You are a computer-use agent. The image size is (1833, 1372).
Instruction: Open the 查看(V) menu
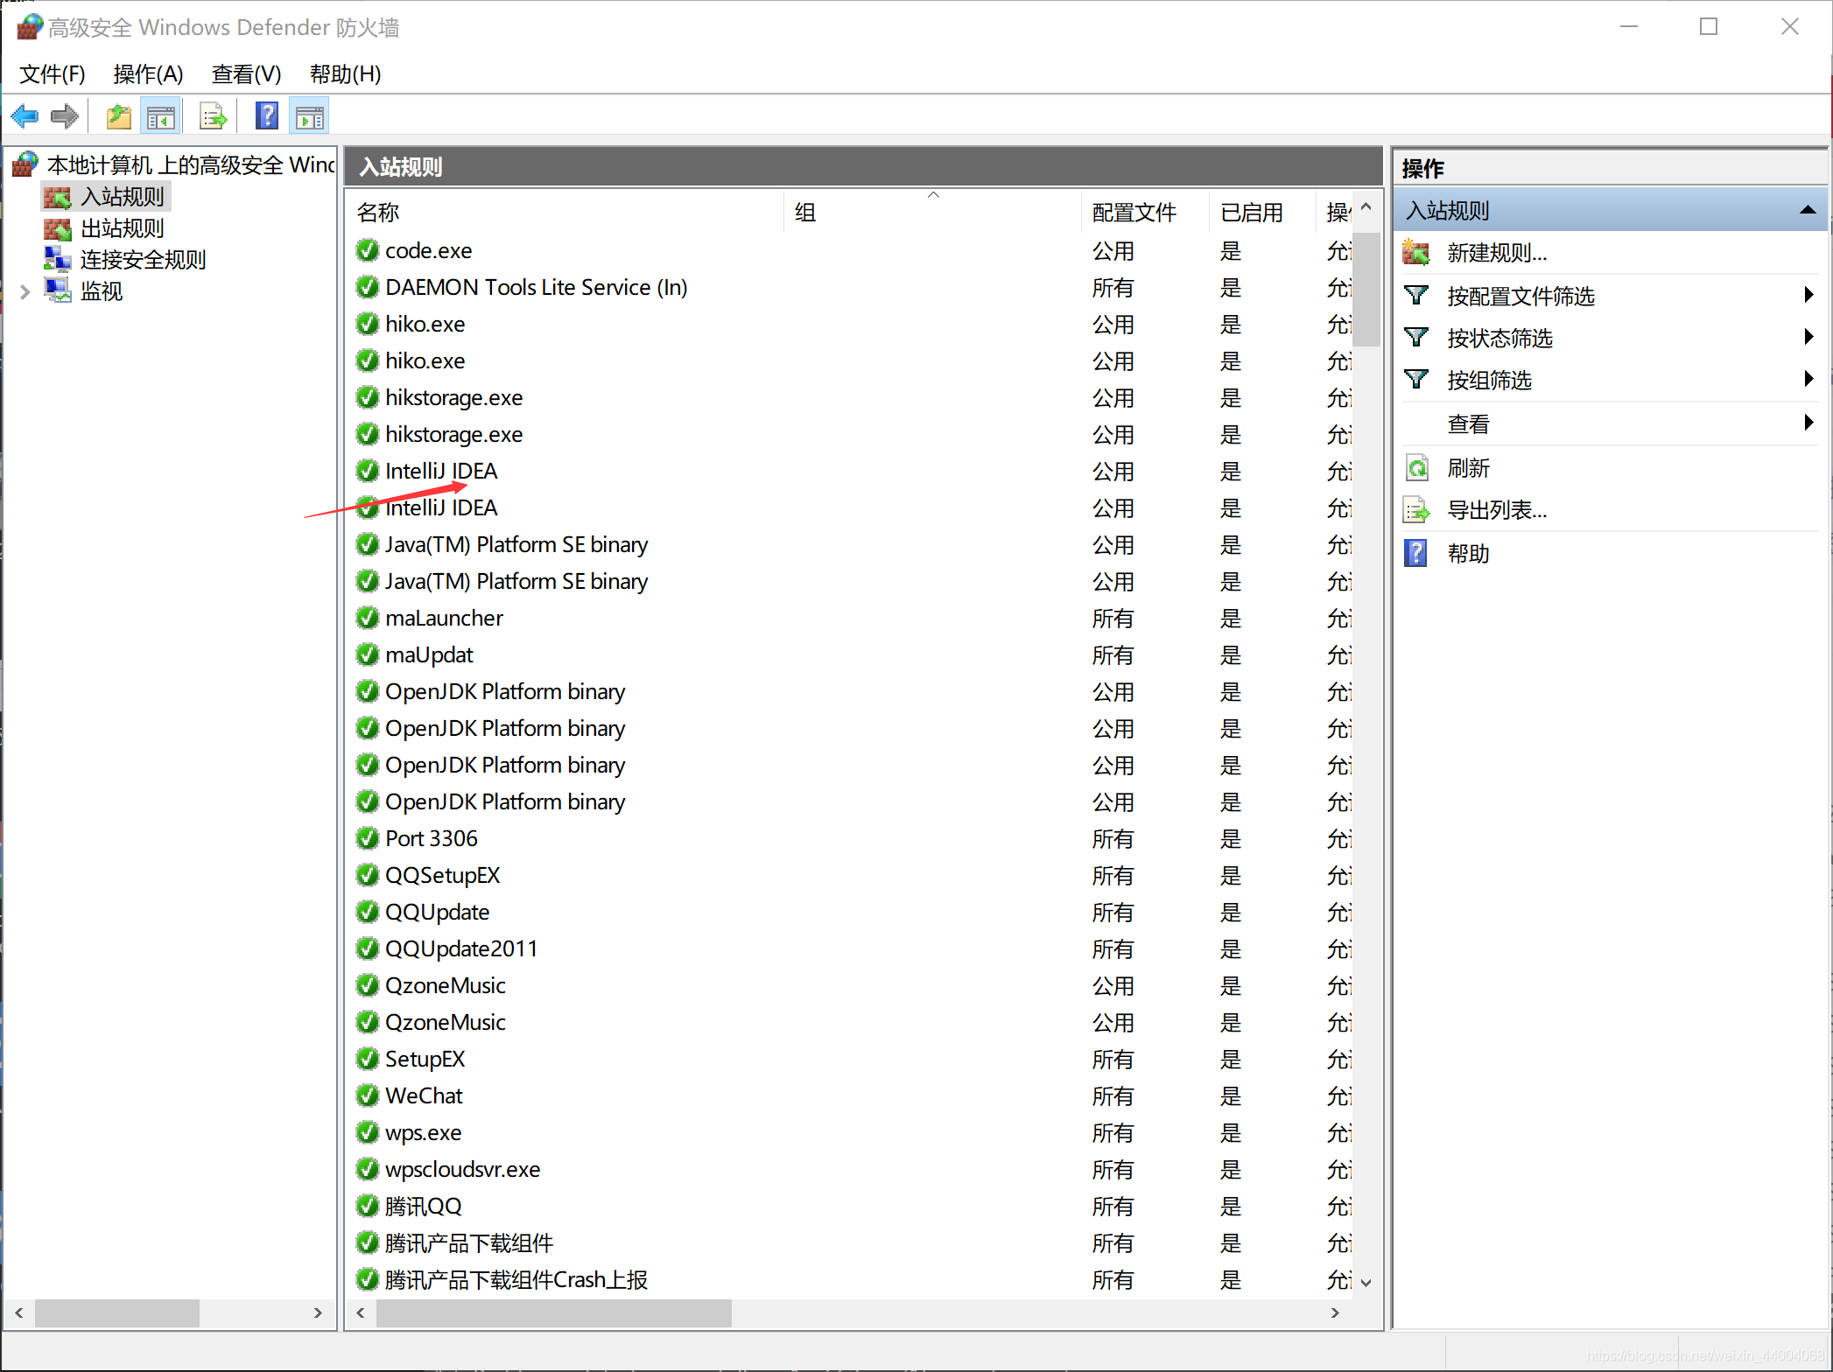click(246, 74)
